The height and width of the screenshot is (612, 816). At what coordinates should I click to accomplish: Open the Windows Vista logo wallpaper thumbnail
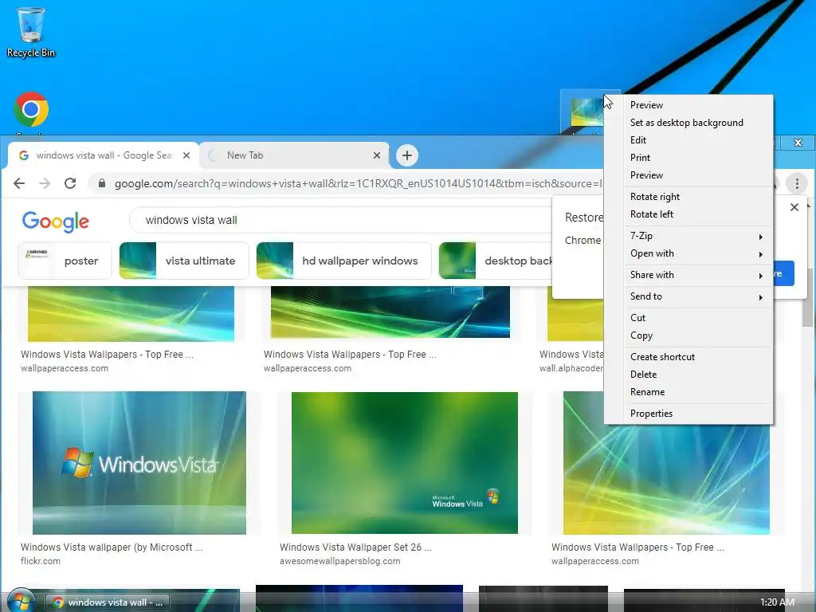(139, 463)
